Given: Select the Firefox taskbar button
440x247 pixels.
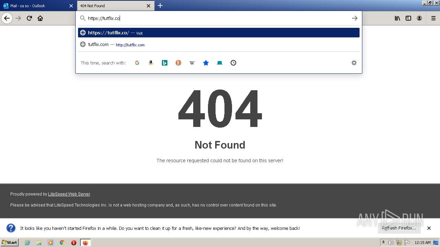Looking at the screenshot, I should pyautogui.click(x=85, y=243).
